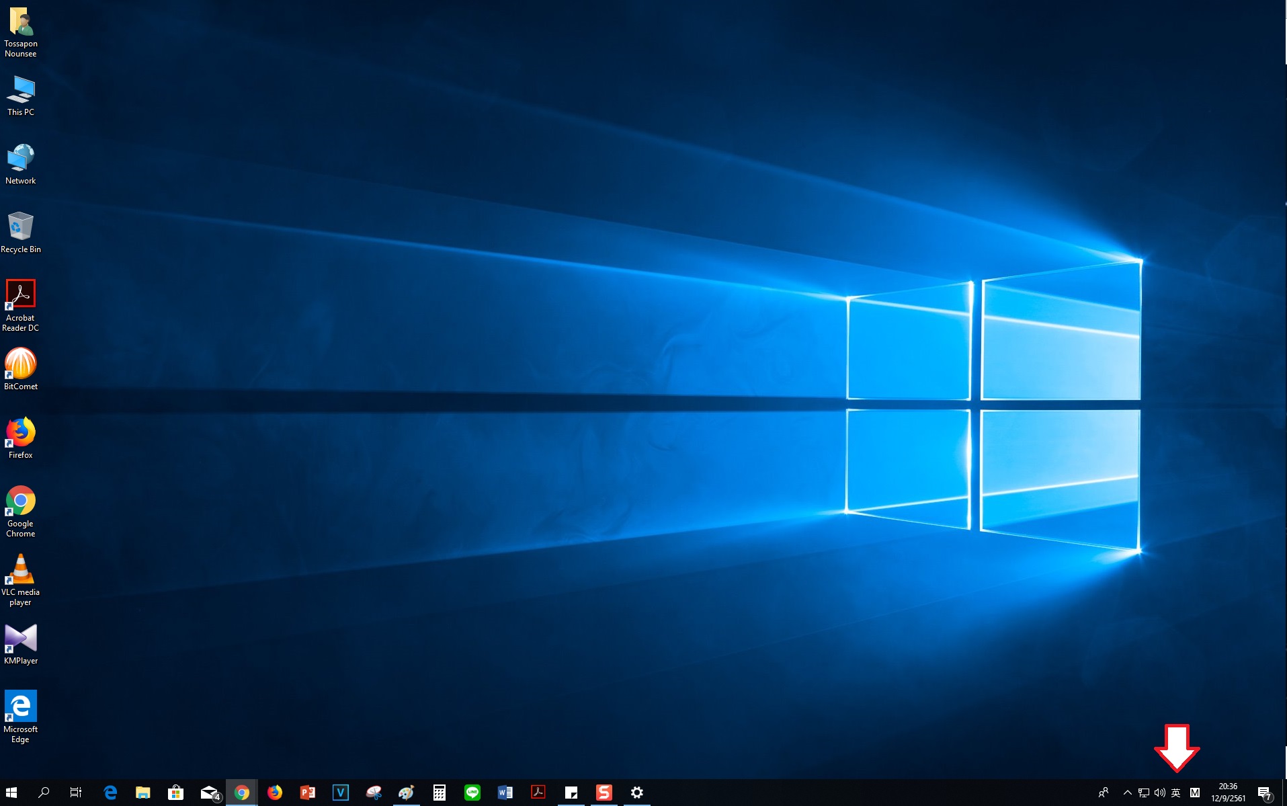Open Microsoft Store from taskbar

click(x=175, y=793)
